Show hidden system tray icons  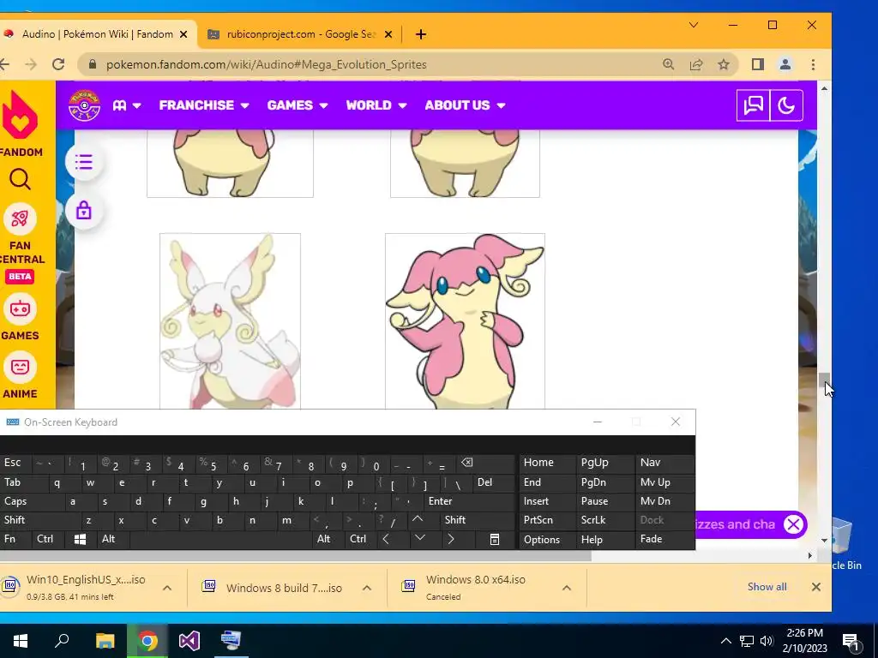point(725,641)
